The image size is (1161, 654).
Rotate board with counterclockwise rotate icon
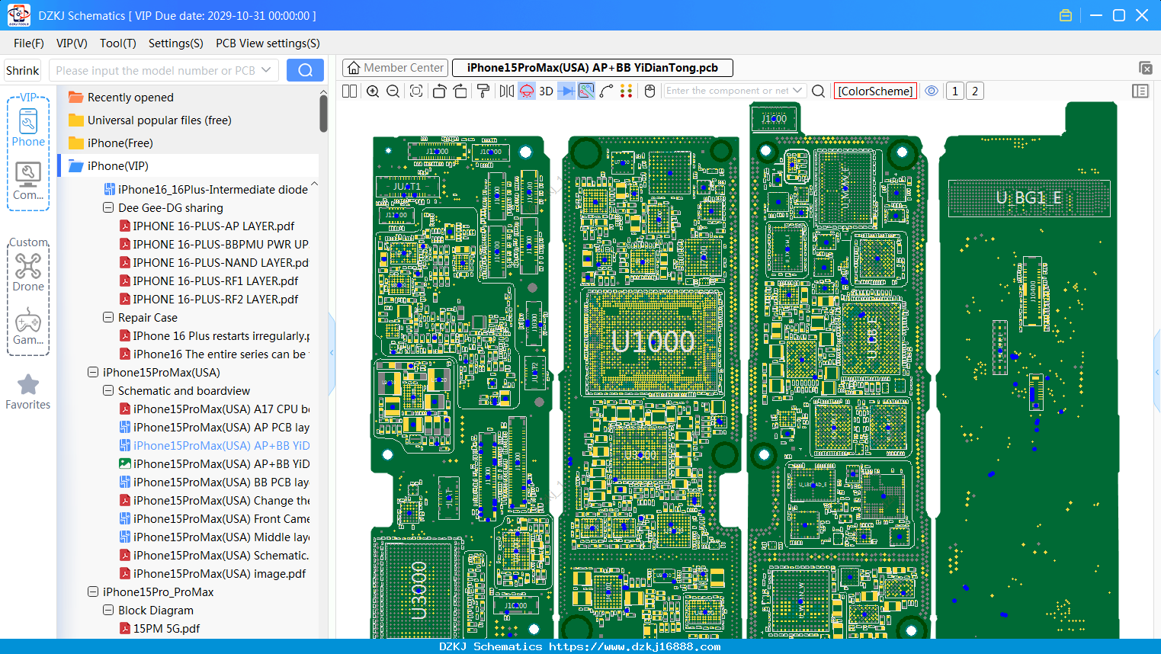point(439,91)
